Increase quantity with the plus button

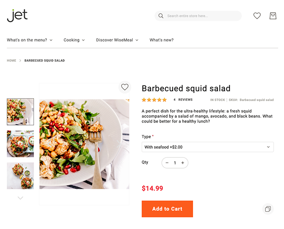click(183, 163)
